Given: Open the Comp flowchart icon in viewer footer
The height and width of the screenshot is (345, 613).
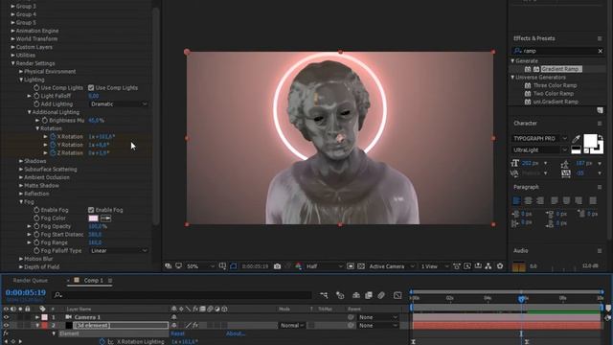Looking at the screenshot, I should (x=488, y=266).
